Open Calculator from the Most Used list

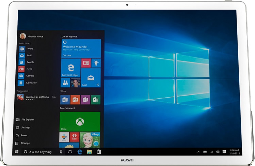point(31,83)
